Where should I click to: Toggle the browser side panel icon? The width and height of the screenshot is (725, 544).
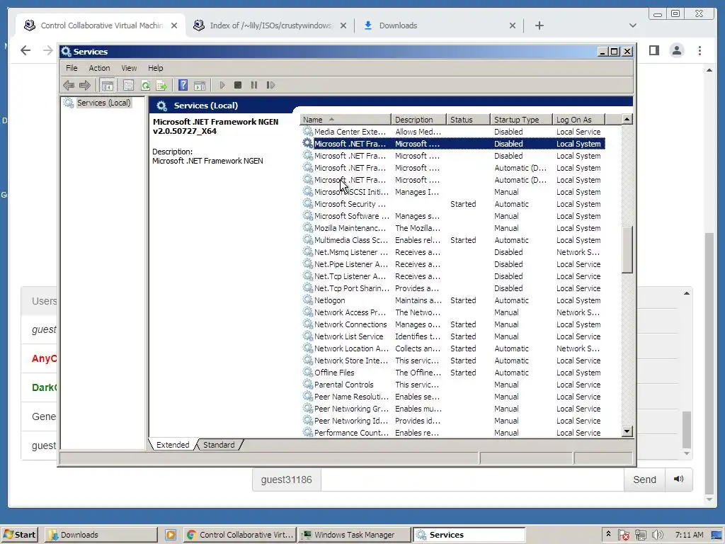653,50
